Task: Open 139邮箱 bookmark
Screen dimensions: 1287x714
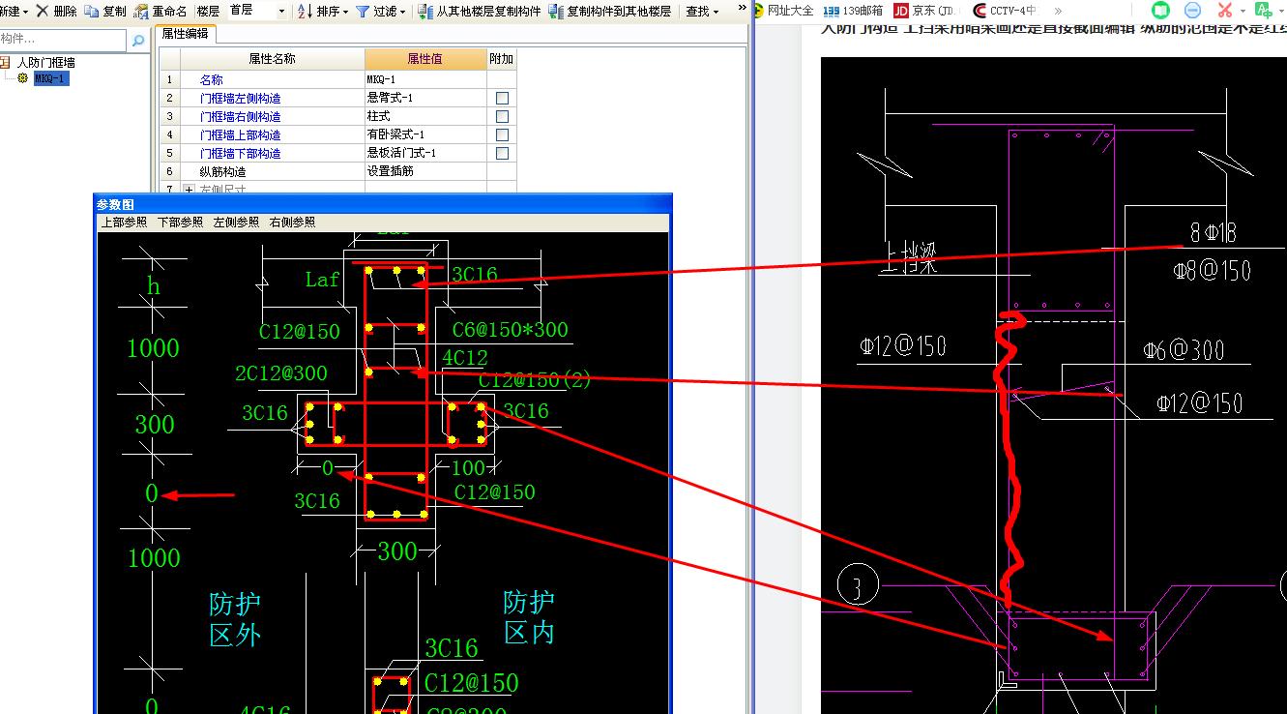Action: pos(852,11)
